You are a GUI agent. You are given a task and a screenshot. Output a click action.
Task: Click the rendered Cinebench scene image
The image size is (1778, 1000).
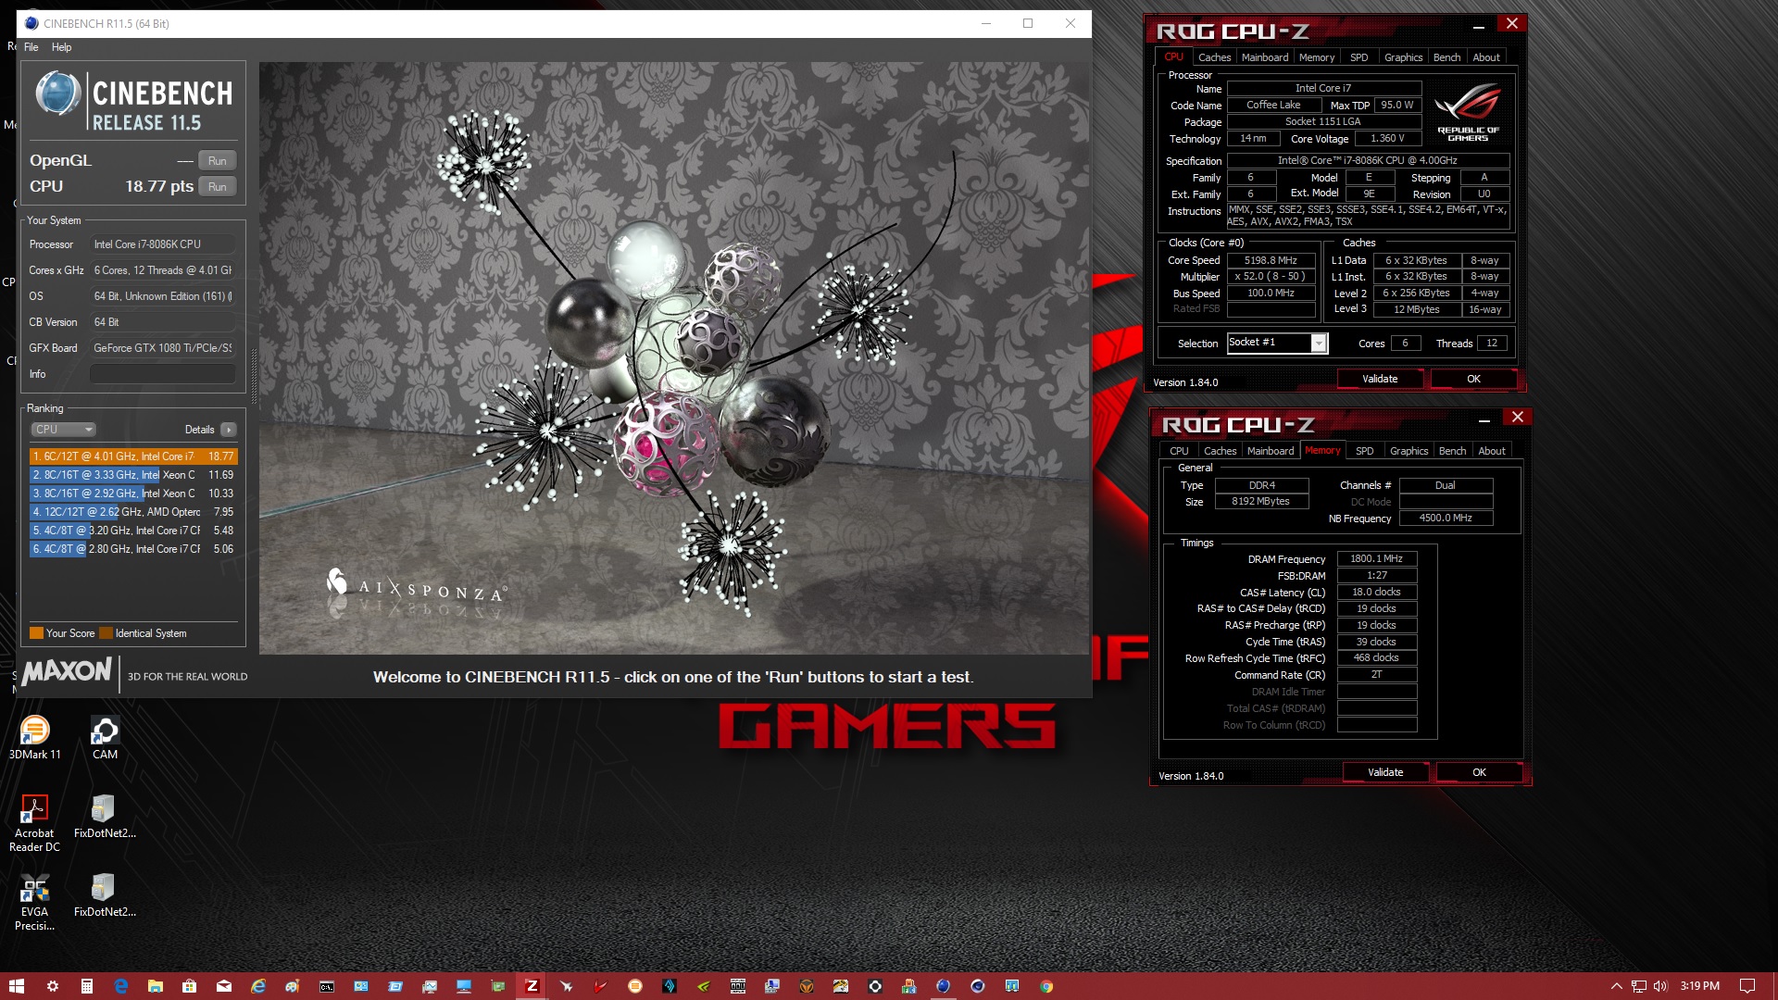(674, 358)
